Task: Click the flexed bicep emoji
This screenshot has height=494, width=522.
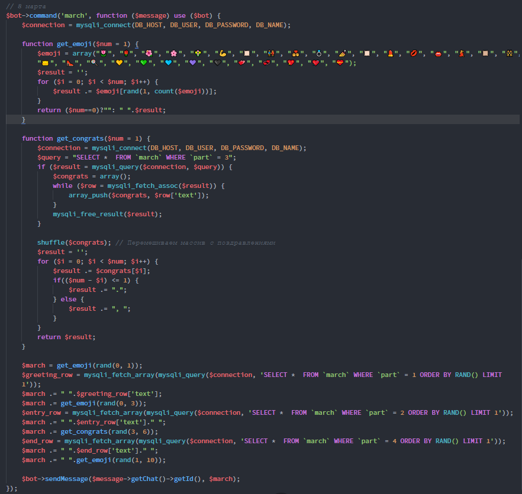Action: coord(223,54)
